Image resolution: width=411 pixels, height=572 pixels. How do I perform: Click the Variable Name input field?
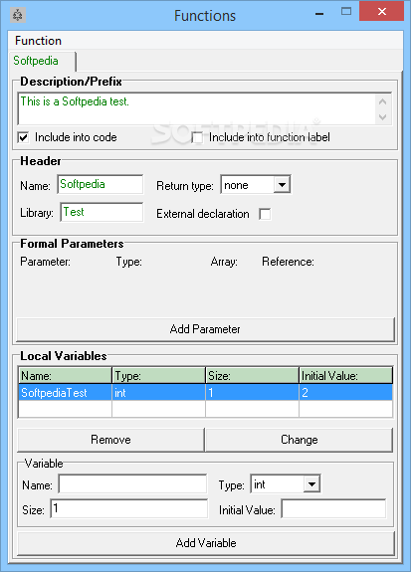click(x=133, y=484)
